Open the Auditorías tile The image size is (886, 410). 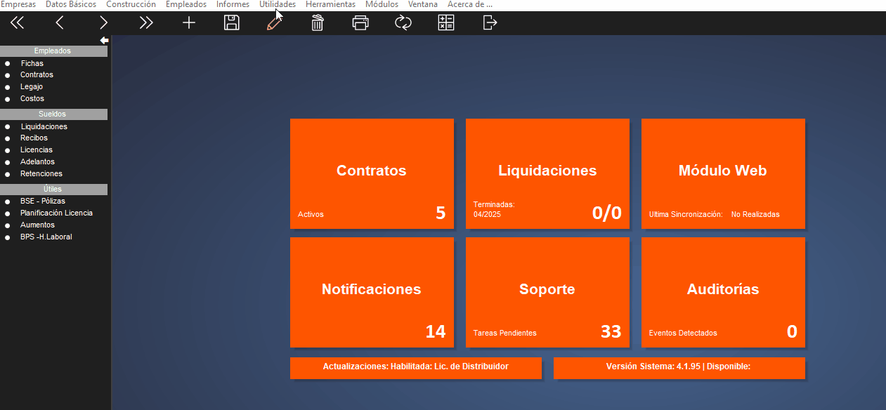click(x=723, y=292)
